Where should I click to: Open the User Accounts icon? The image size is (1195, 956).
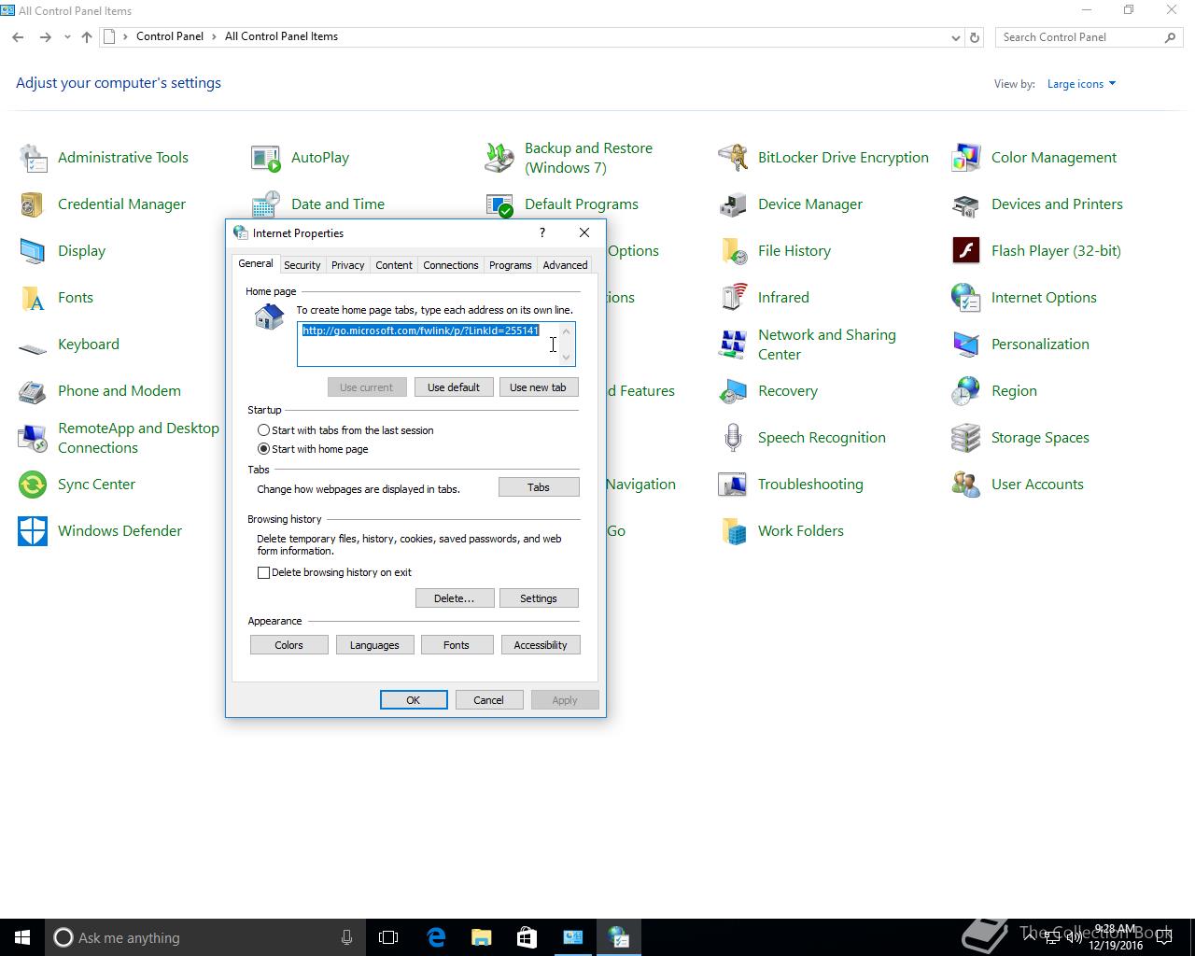click(966, 485)
